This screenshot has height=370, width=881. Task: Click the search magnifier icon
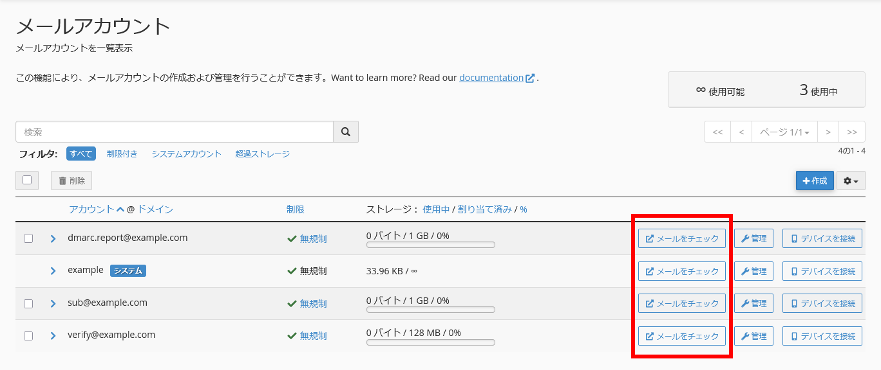tap(346, 131)
